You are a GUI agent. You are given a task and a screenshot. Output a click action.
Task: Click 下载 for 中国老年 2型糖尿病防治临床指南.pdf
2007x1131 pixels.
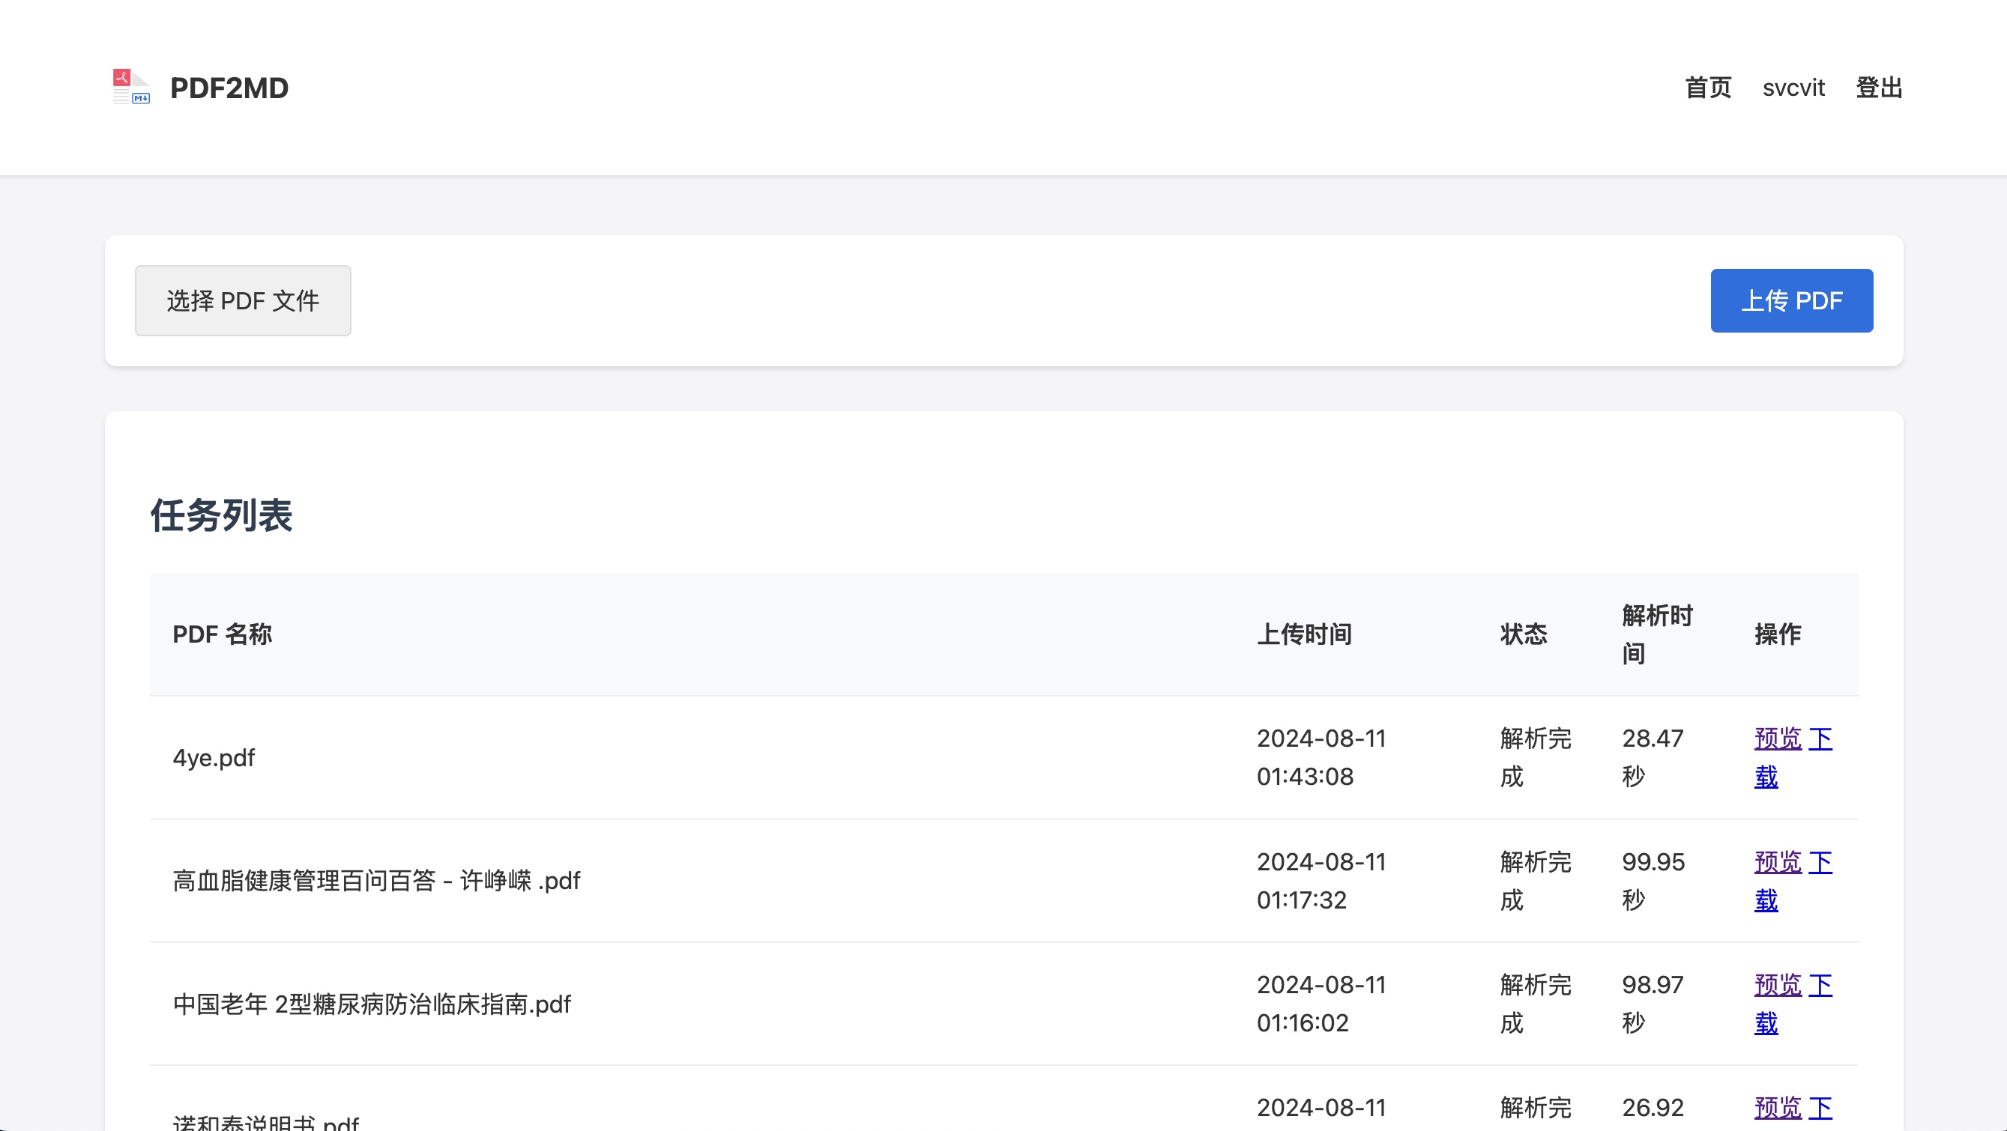click(x=1793, y=1004)
